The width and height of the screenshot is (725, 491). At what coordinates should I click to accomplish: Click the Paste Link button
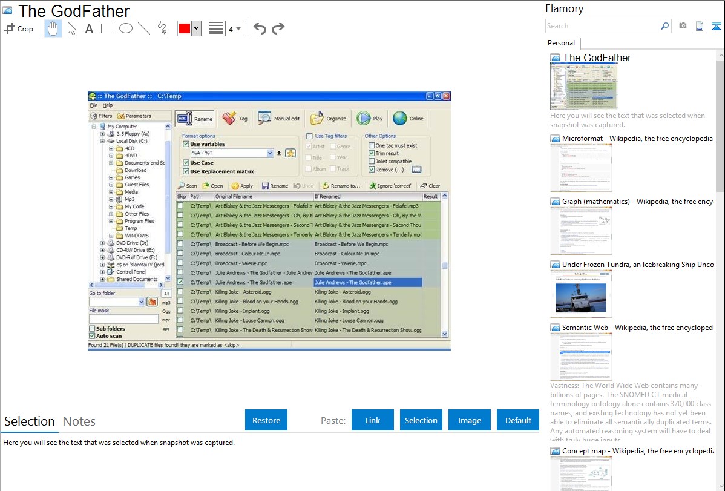click(x=373, y=420)
